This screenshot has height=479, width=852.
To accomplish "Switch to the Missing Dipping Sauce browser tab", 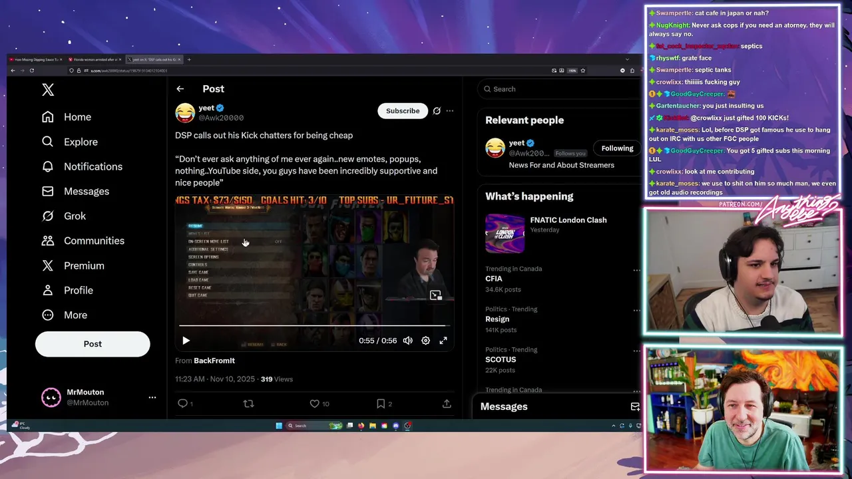I will 35,59.
